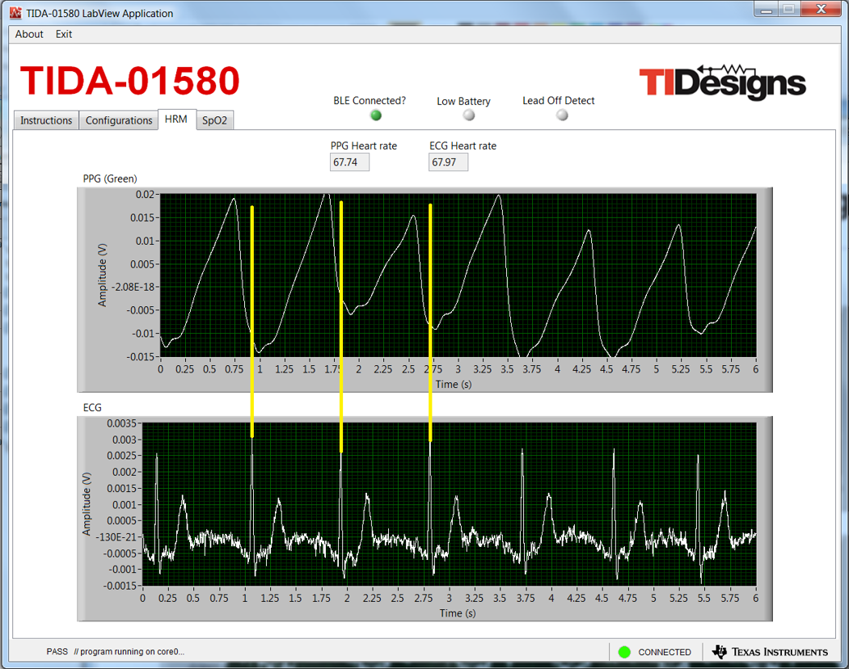Click the Texas Instruments logo in status bar

click(x=770, y=652)
